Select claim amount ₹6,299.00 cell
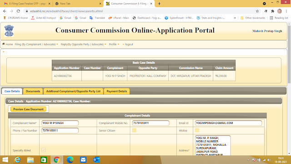This screenshot has width=291, height=164. [224, 76]
